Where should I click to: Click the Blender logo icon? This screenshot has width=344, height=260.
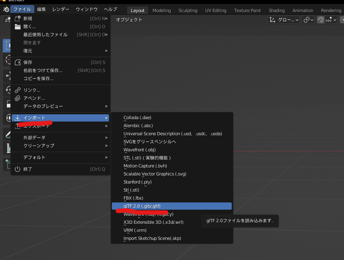(6, 9)
